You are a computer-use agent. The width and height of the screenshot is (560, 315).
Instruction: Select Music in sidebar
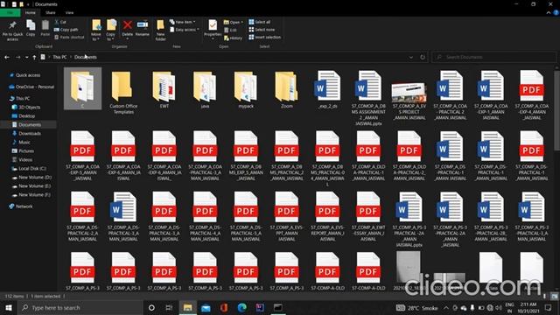(x=24, y=142)
